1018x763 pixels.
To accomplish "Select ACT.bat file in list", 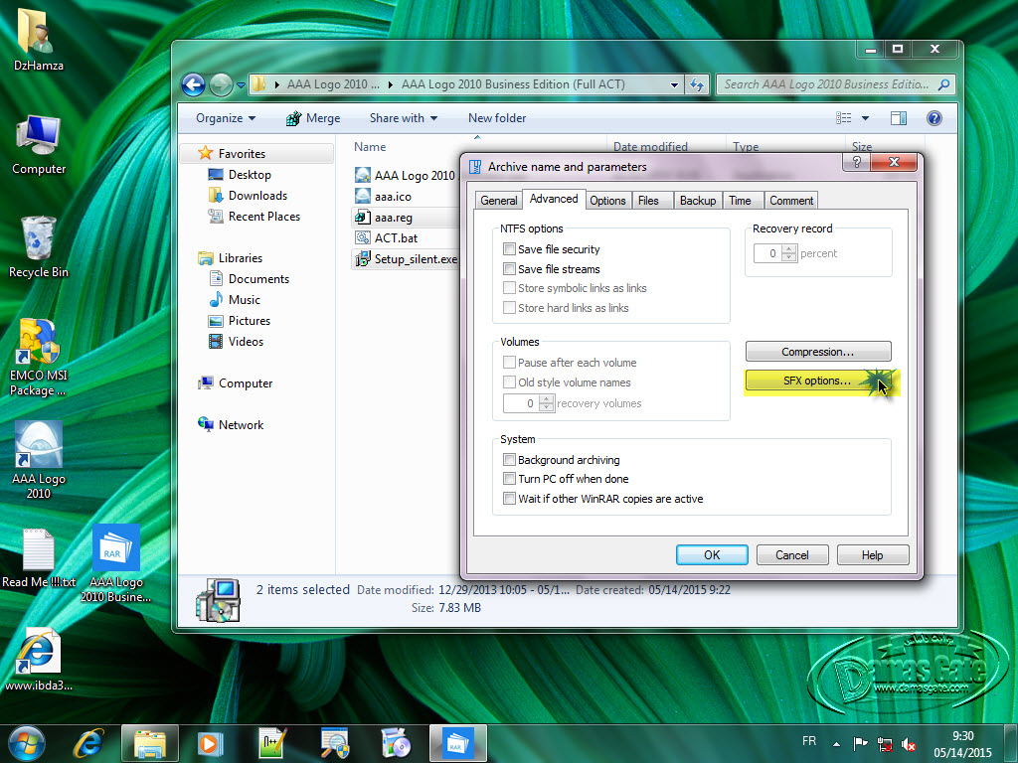I will tap(396, 238).
